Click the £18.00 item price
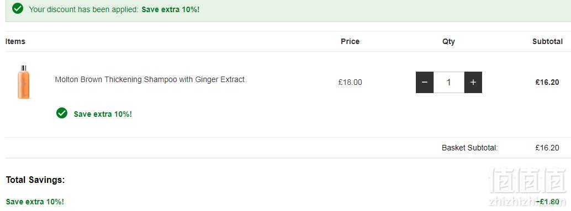 (350, 82)
